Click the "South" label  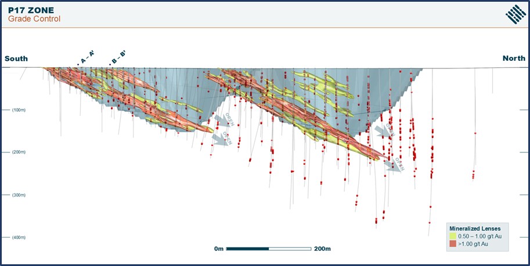(16, 59)
